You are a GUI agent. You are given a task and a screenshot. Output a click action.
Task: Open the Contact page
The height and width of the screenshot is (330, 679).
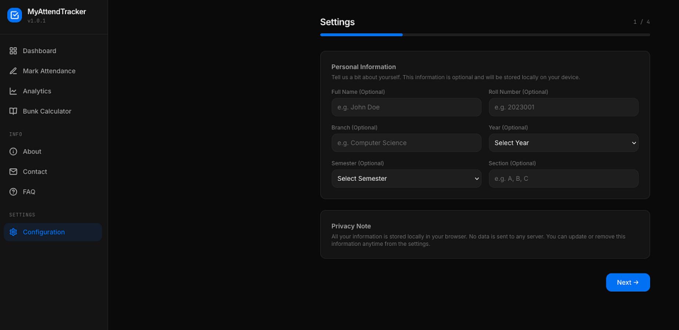(x=53, y=172)
